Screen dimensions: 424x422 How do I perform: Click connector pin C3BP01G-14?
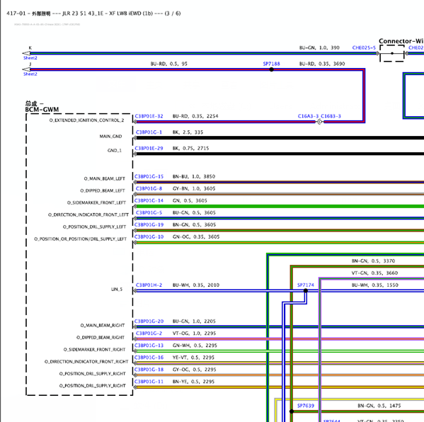pos(149,200)
